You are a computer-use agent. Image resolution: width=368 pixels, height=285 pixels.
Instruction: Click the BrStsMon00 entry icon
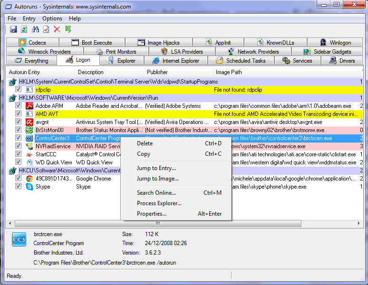pyautogui.click(x=29, y=130)
